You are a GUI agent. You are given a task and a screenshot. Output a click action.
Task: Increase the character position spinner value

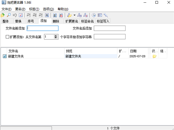tap(56, 36)
